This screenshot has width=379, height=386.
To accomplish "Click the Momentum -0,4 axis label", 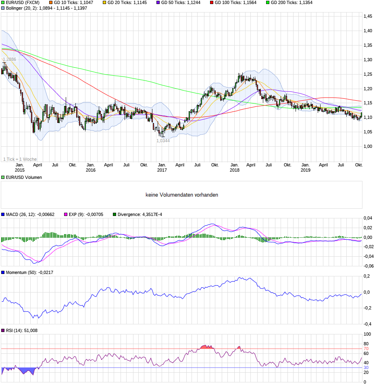I will [x=369, y=324].
